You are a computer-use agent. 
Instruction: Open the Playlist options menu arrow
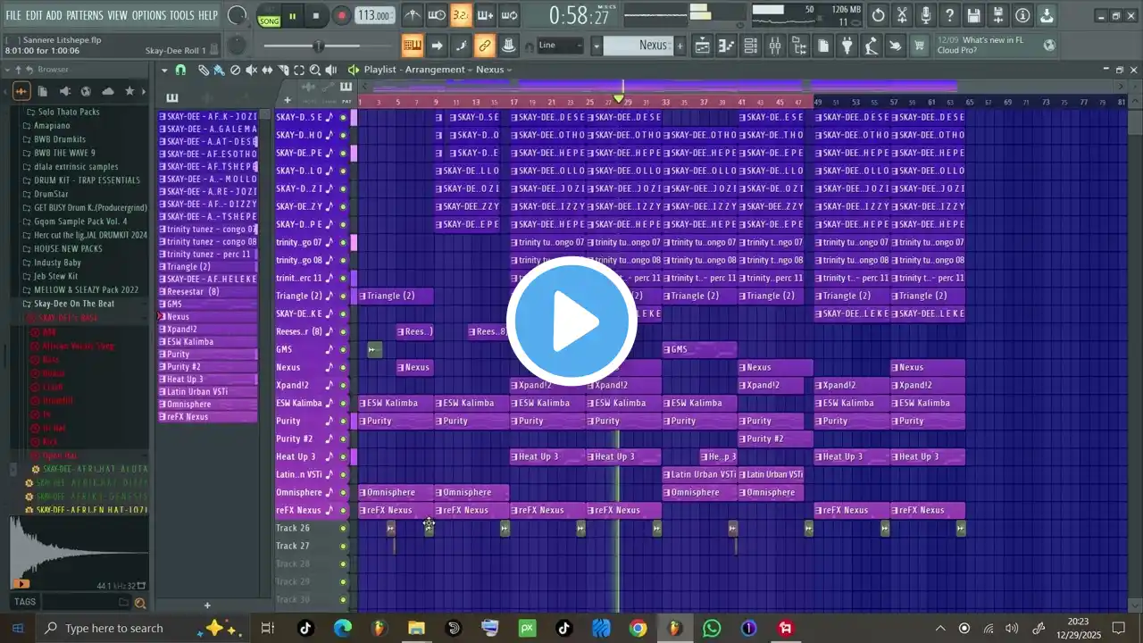tap(164, 70)
